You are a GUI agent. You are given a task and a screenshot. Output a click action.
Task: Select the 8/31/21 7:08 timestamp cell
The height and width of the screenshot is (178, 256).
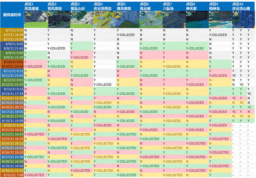pos(12,175)
